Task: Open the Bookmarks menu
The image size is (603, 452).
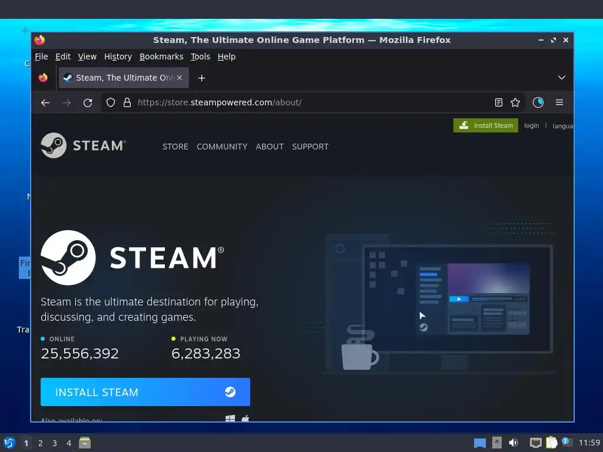Action: [x=161, y=56]
